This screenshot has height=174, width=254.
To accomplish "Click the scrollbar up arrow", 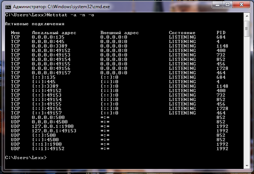I will pos(247,16).
